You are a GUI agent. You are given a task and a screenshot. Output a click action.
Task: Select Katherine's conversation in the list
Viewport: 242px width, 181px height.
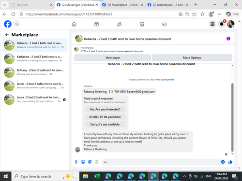[x=35, y=59]
